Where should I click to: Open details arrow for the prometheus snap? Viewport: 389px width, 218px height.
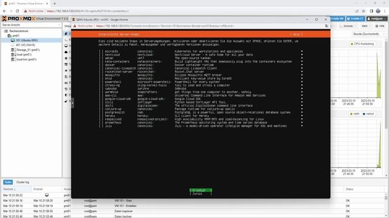tap(302, 122)
